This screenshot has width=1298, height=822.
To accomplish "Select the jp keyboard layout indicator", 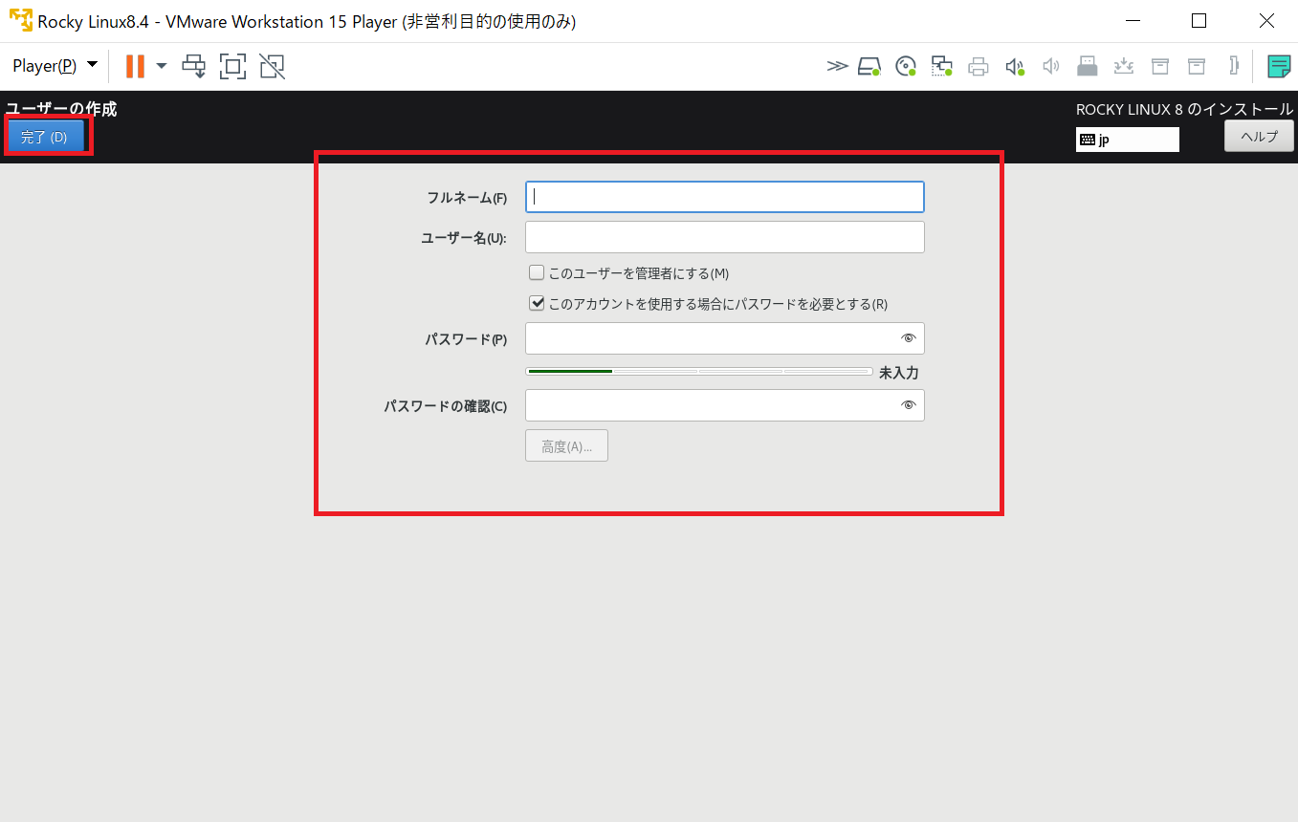I will coord(1127,140).
